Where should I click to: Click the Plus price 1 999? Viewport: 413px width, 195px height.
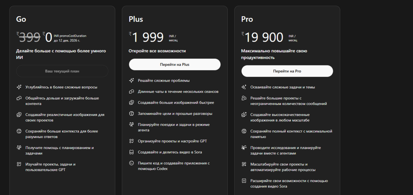click(149, 37)
